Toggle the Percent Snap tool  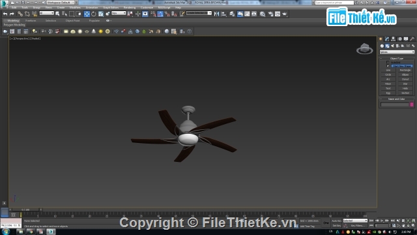tap(167, 14)
